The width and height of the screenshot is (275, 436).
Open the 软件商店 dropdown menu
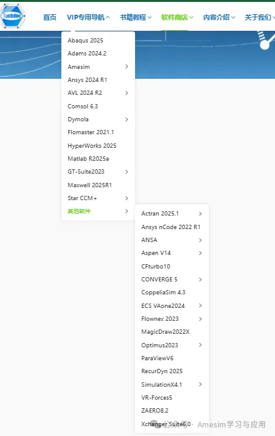(x=177, y=17)
